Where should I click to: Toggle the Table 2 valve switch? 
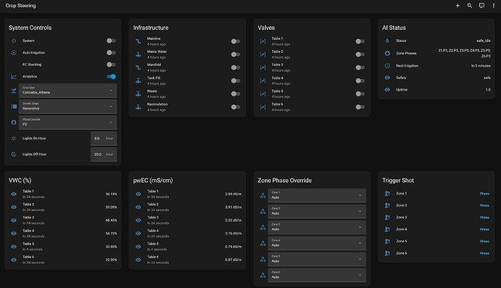click(360, 54)
